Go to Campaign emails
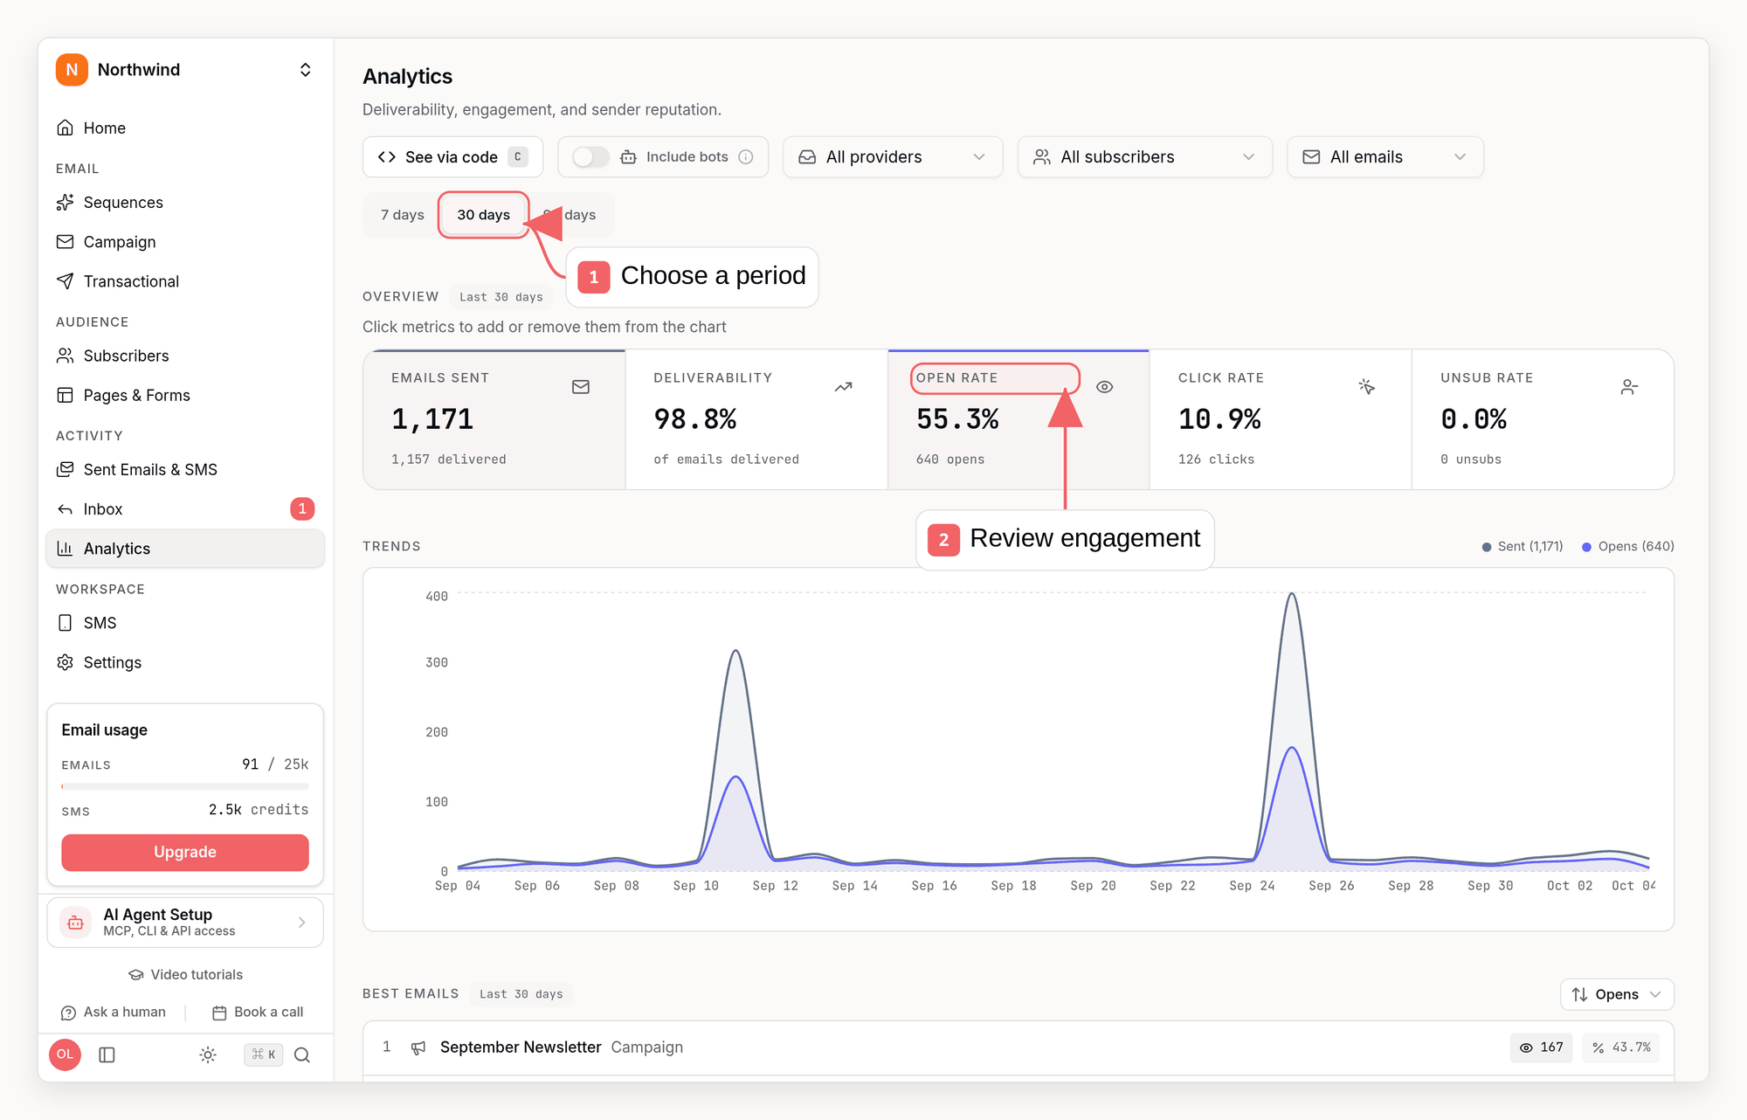 (184, 242)
